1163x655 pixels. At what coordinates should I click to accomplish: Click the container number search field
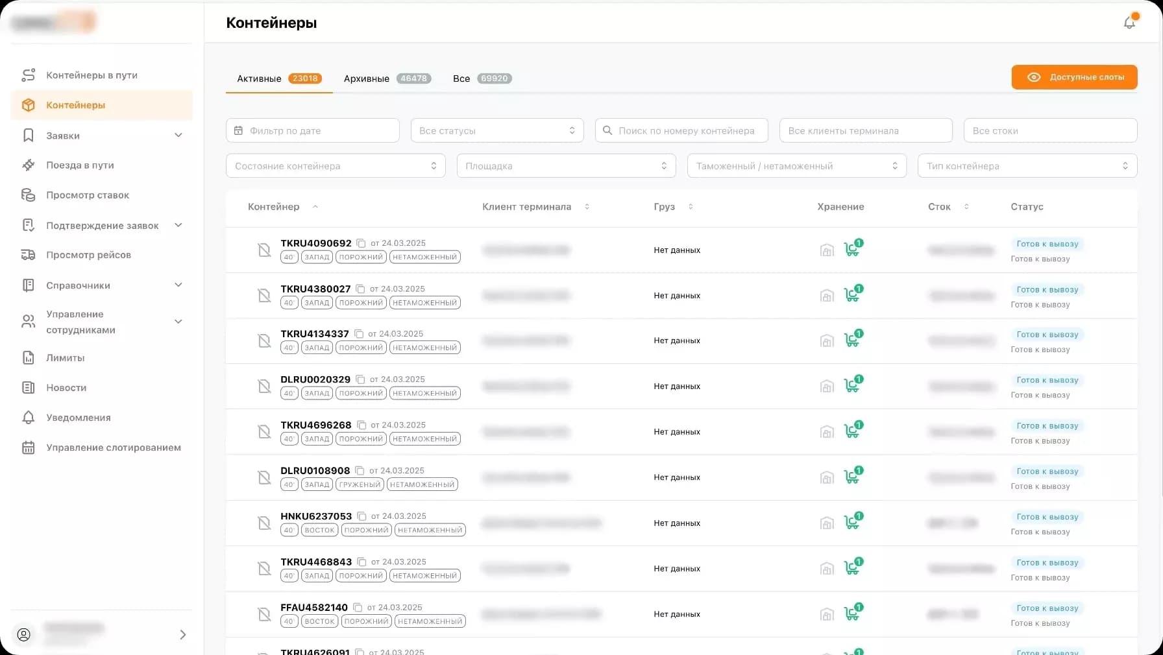click(x=686, y=130)
